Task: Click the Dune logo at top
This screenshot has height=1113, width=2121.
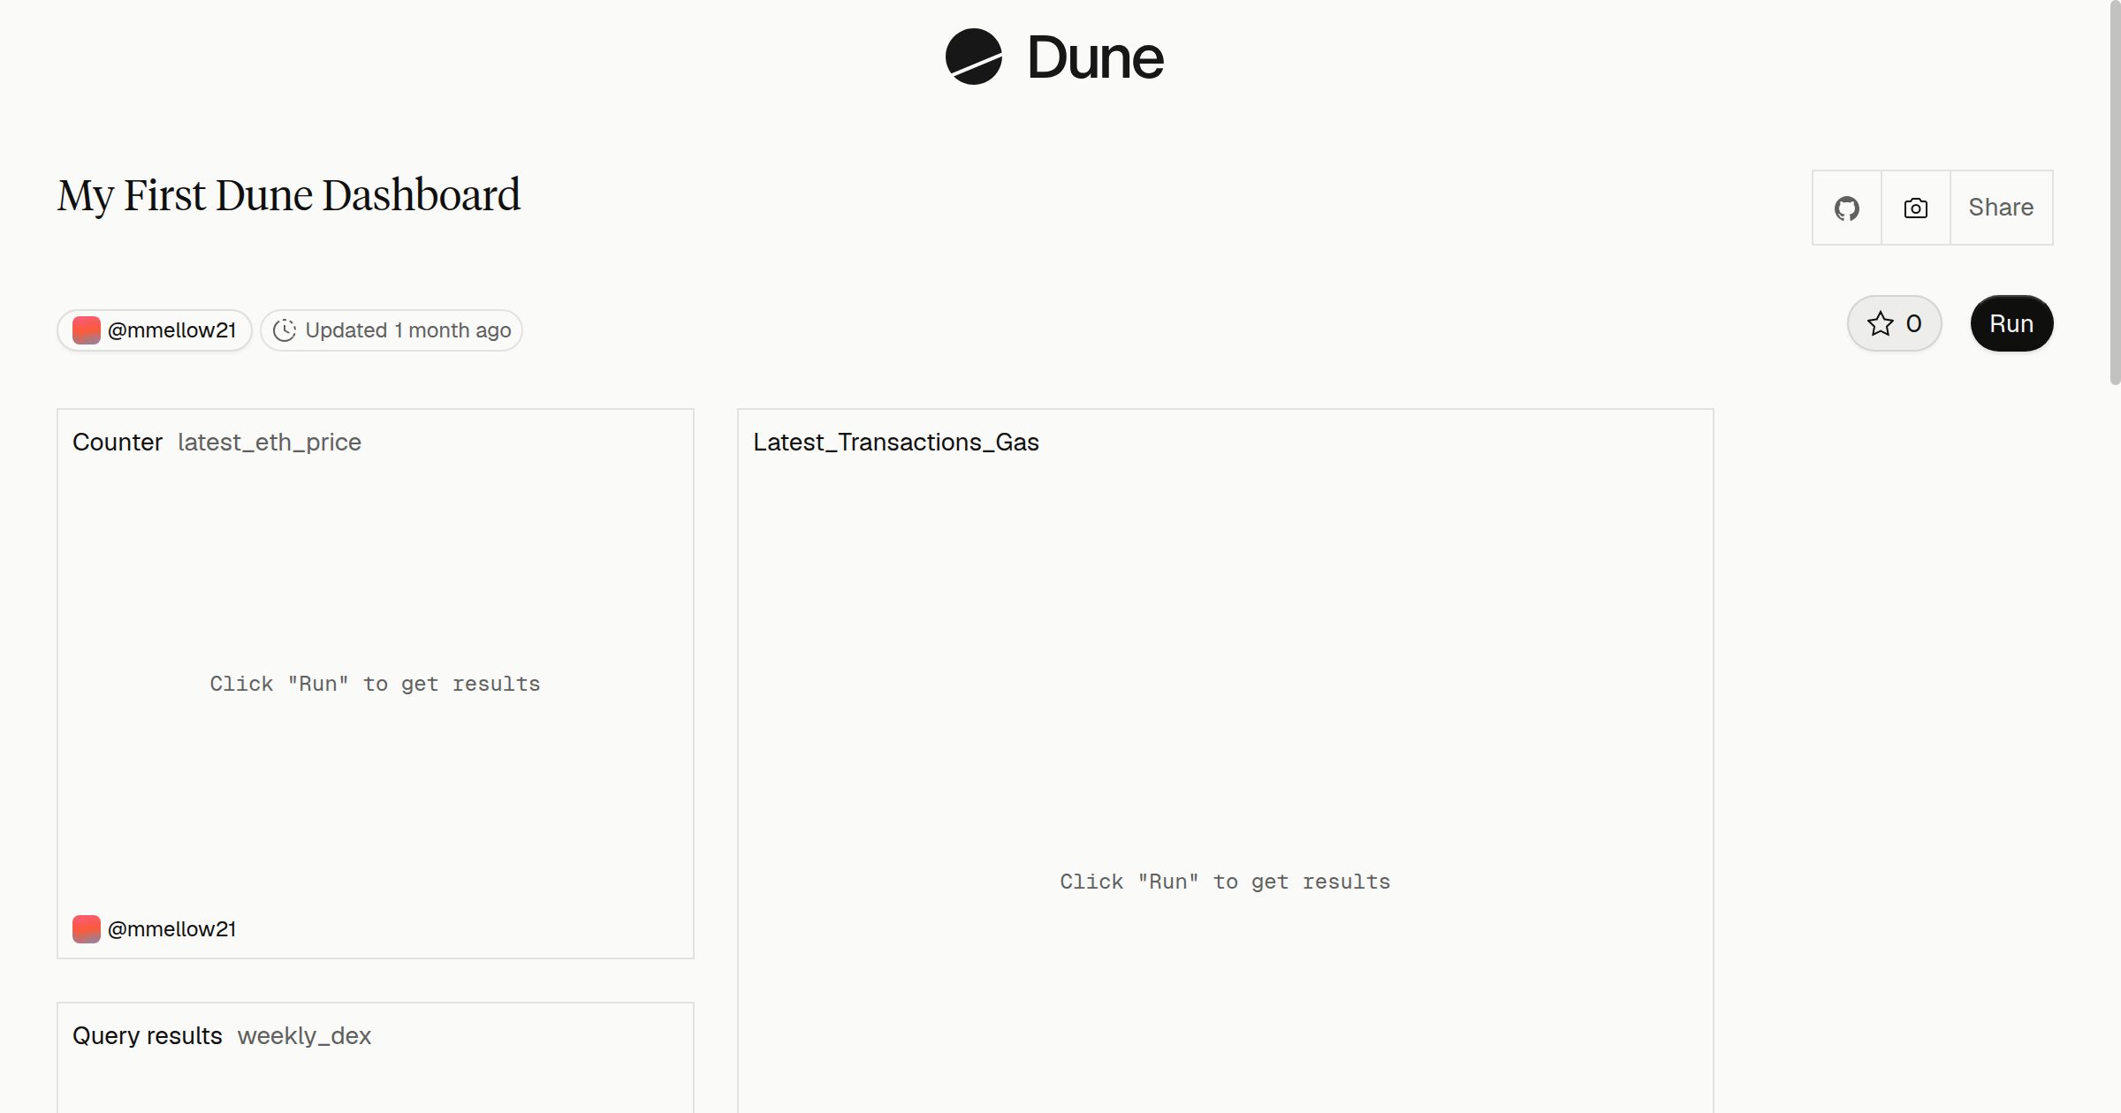Action: click(1054, 57)
